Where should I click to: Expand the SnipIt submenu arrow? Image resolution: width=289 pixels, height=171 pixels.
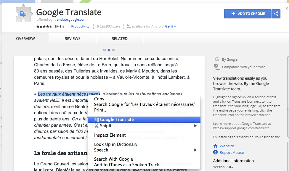pos(195,126)
